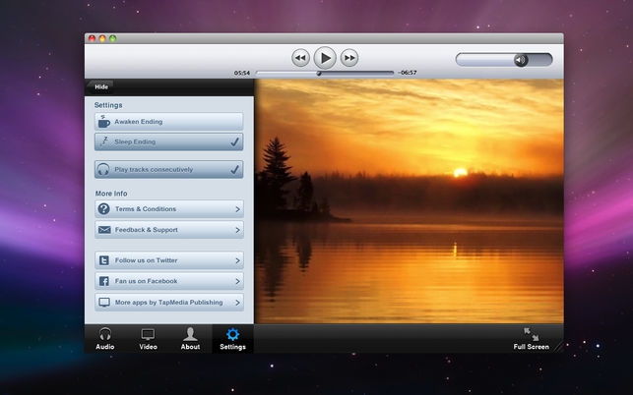
Task: Switch to the Video tab
Action: [x=148, y=339]
